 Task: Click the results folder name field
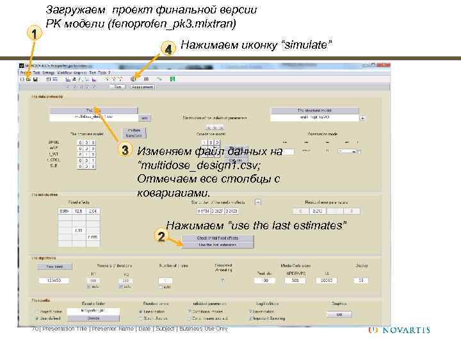coord(93,311)
